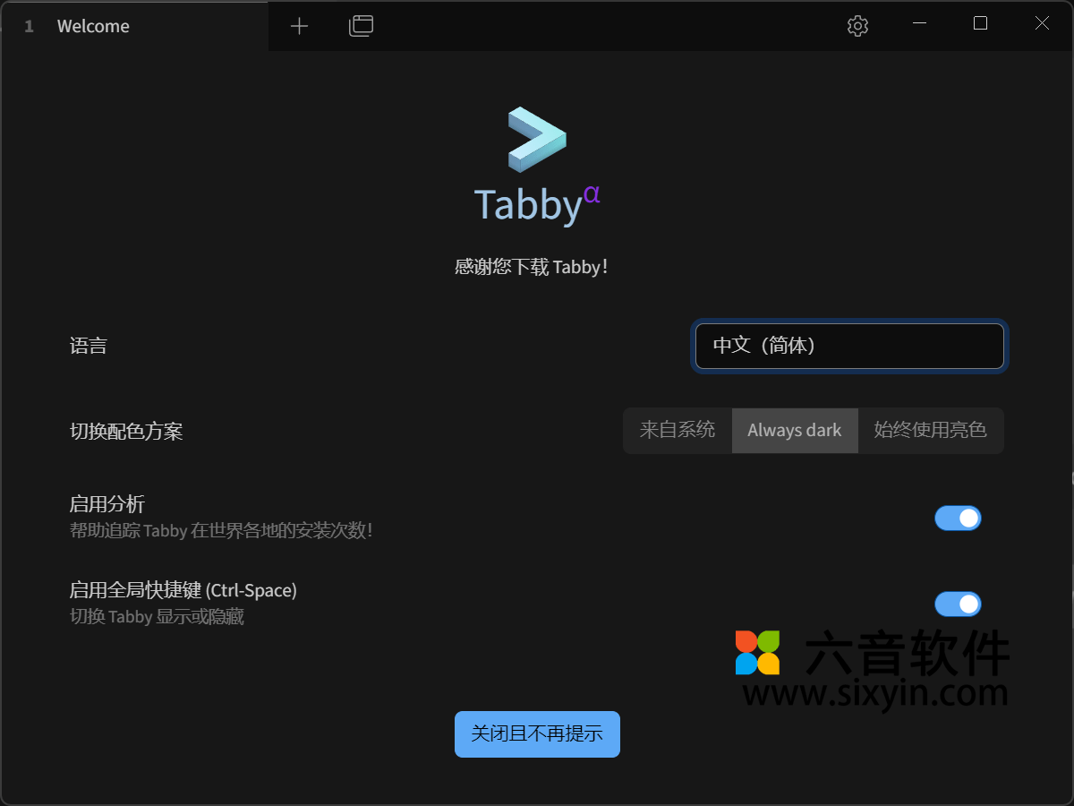This screenshot has width=1074, height=806.
Task: Click the 切换配色方案 label
Action: click(126, 431)
